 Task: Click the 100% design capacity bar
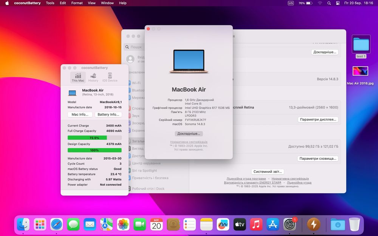tap(94, 150)
